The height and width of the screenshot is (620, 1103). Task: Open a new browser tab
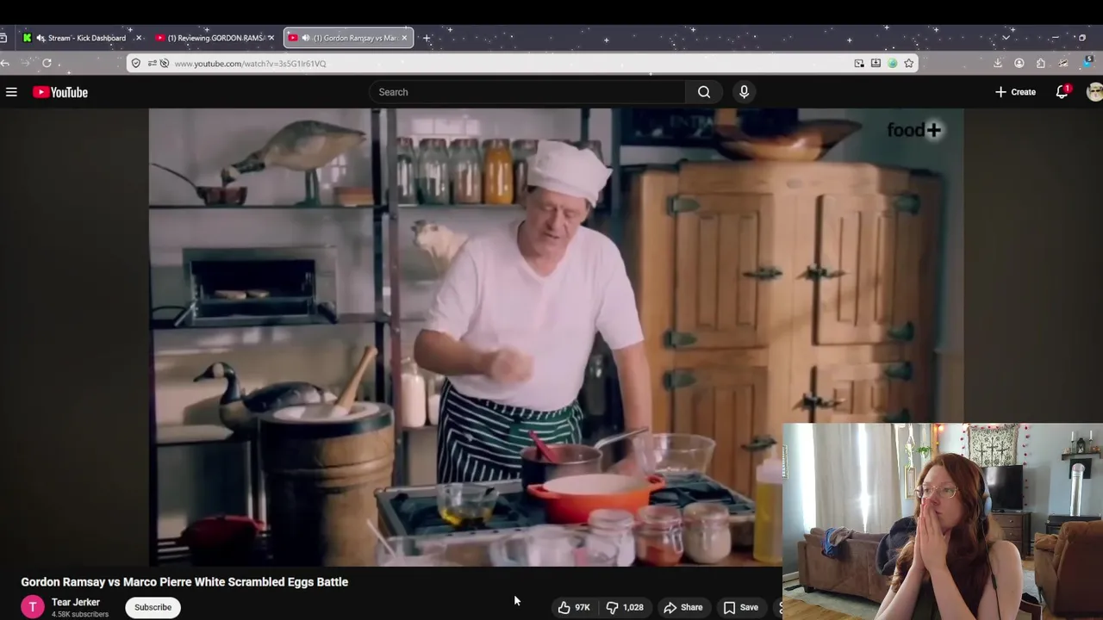tap(426, 38)
